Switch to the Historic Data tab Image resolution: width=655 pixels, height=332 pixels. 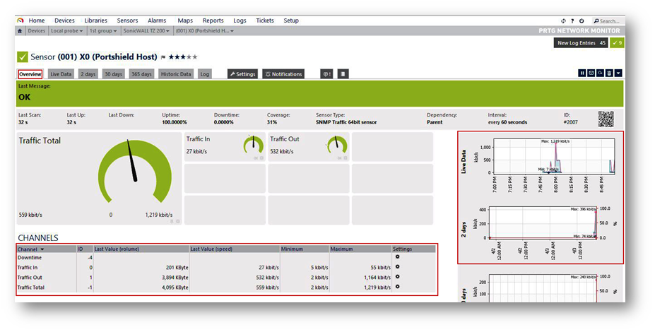[x=176, y=74]
